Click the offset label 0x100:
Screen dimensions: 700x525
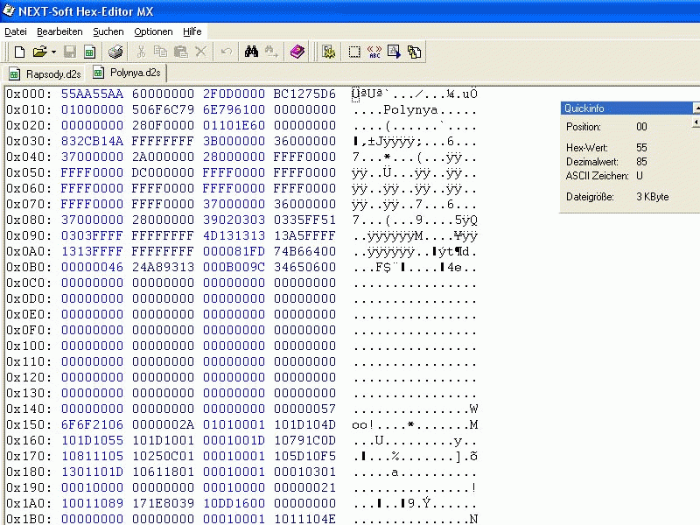29,346
